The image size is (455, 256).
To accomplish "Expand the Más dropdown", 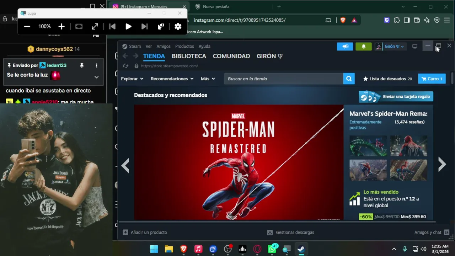I will pyautogui.click(x=208, y=79).
